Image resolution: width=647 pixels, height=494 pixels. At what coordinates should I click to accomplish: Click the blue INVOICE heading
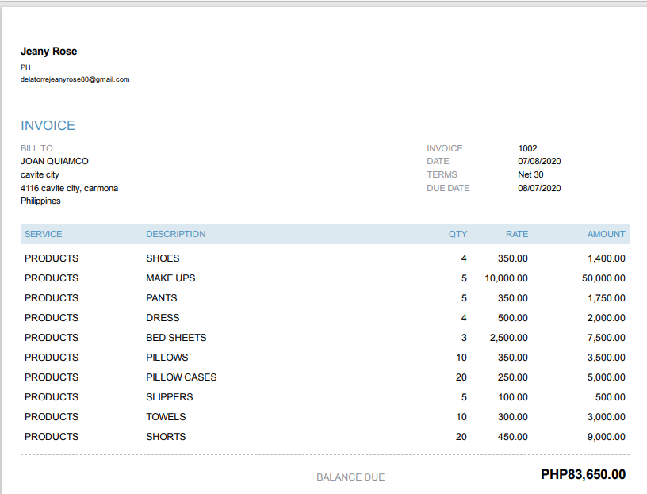[48, 125]
